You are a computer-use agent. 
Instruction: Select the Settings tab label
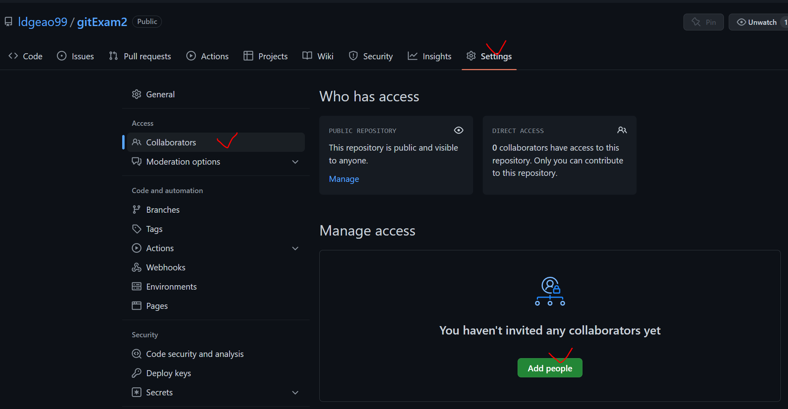[x=496, y=56]
